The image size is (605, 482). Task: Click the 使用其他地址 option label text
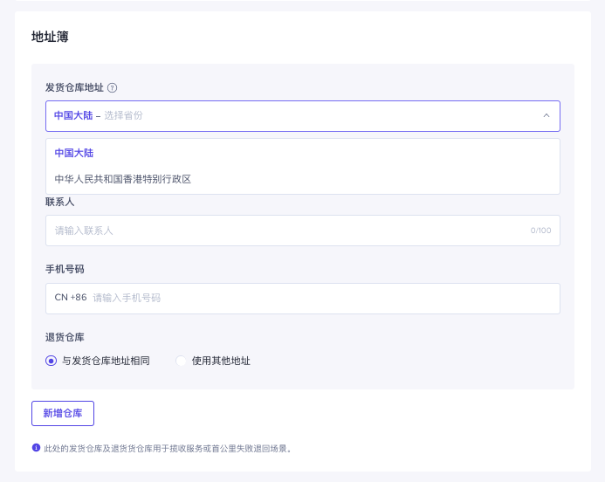click(221, 361)
